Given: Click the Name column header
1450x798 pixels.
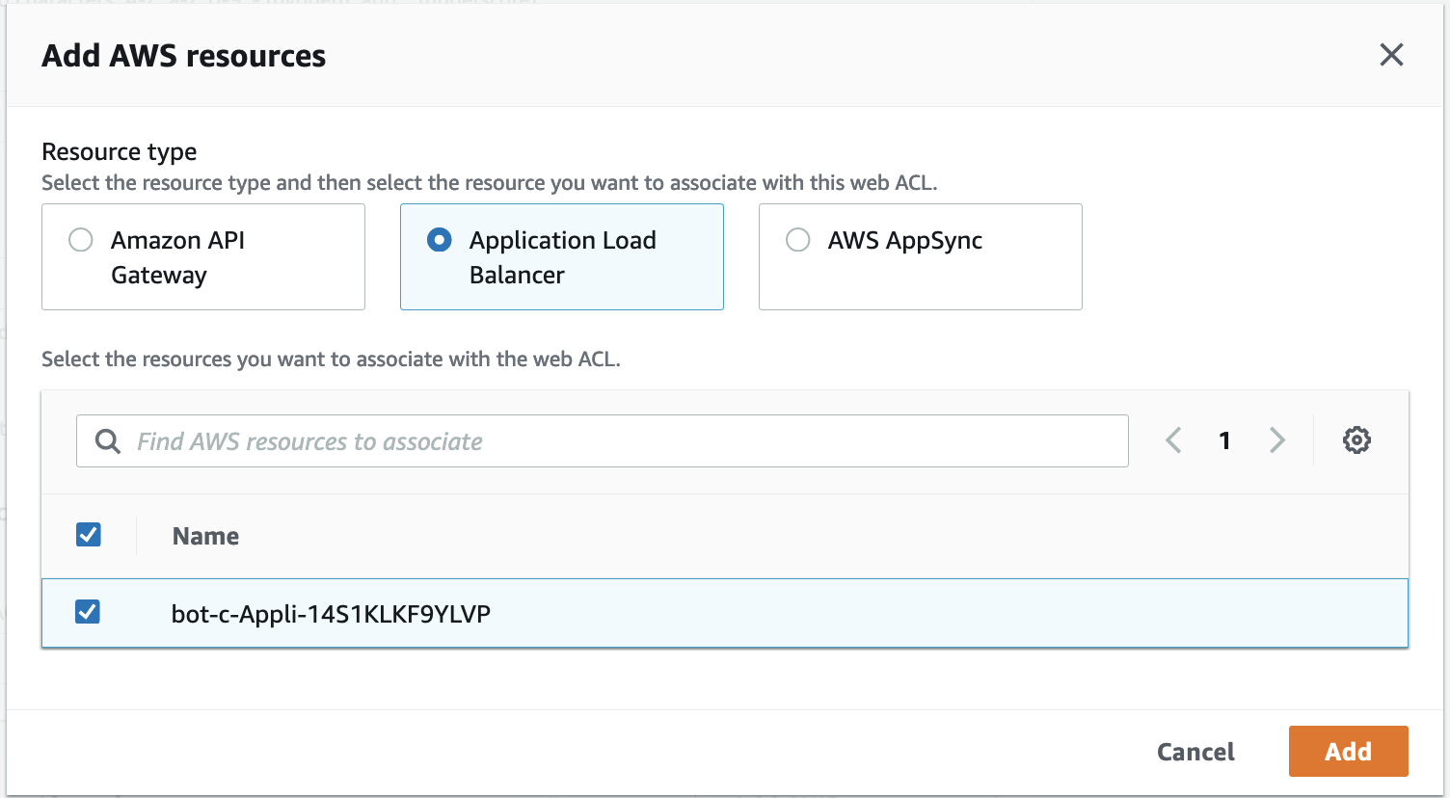Looking at the screenshot, I should (205, 536).
